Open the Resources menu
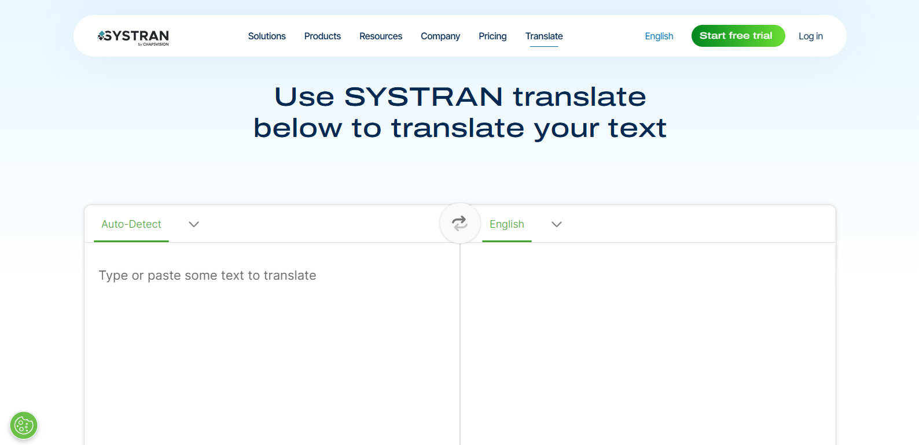The image size is (919, 445). click(x=381, y=36)
